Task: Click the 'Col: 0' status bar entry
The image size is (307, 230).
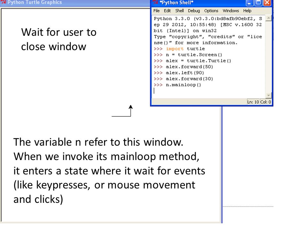Action: (266, 102)
